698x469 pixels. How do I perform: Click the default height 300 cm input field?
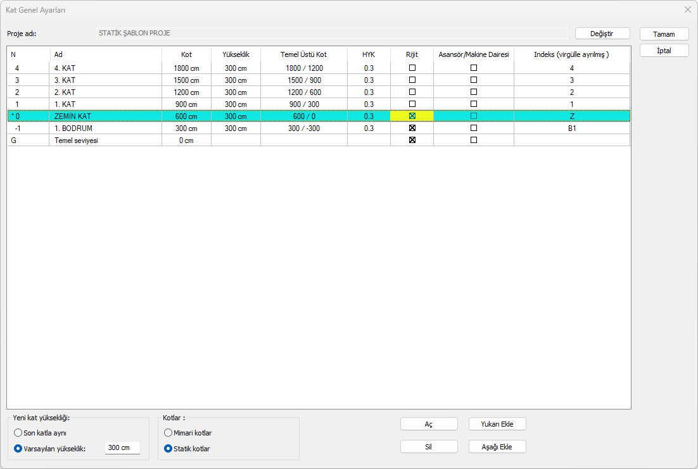point(122,448)
